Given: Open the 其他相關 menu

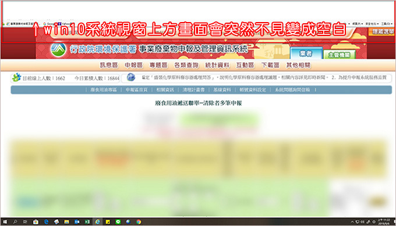Looking at the screenshot, I should (298, 65).
